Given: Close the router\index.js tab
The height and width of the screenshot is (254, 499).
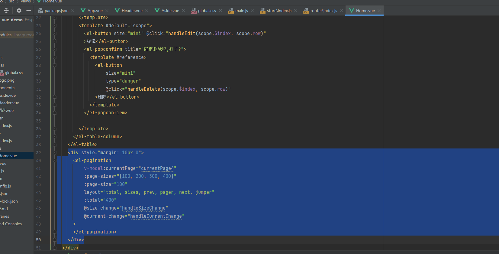Looking at the screenshot, I should point(341,11).
